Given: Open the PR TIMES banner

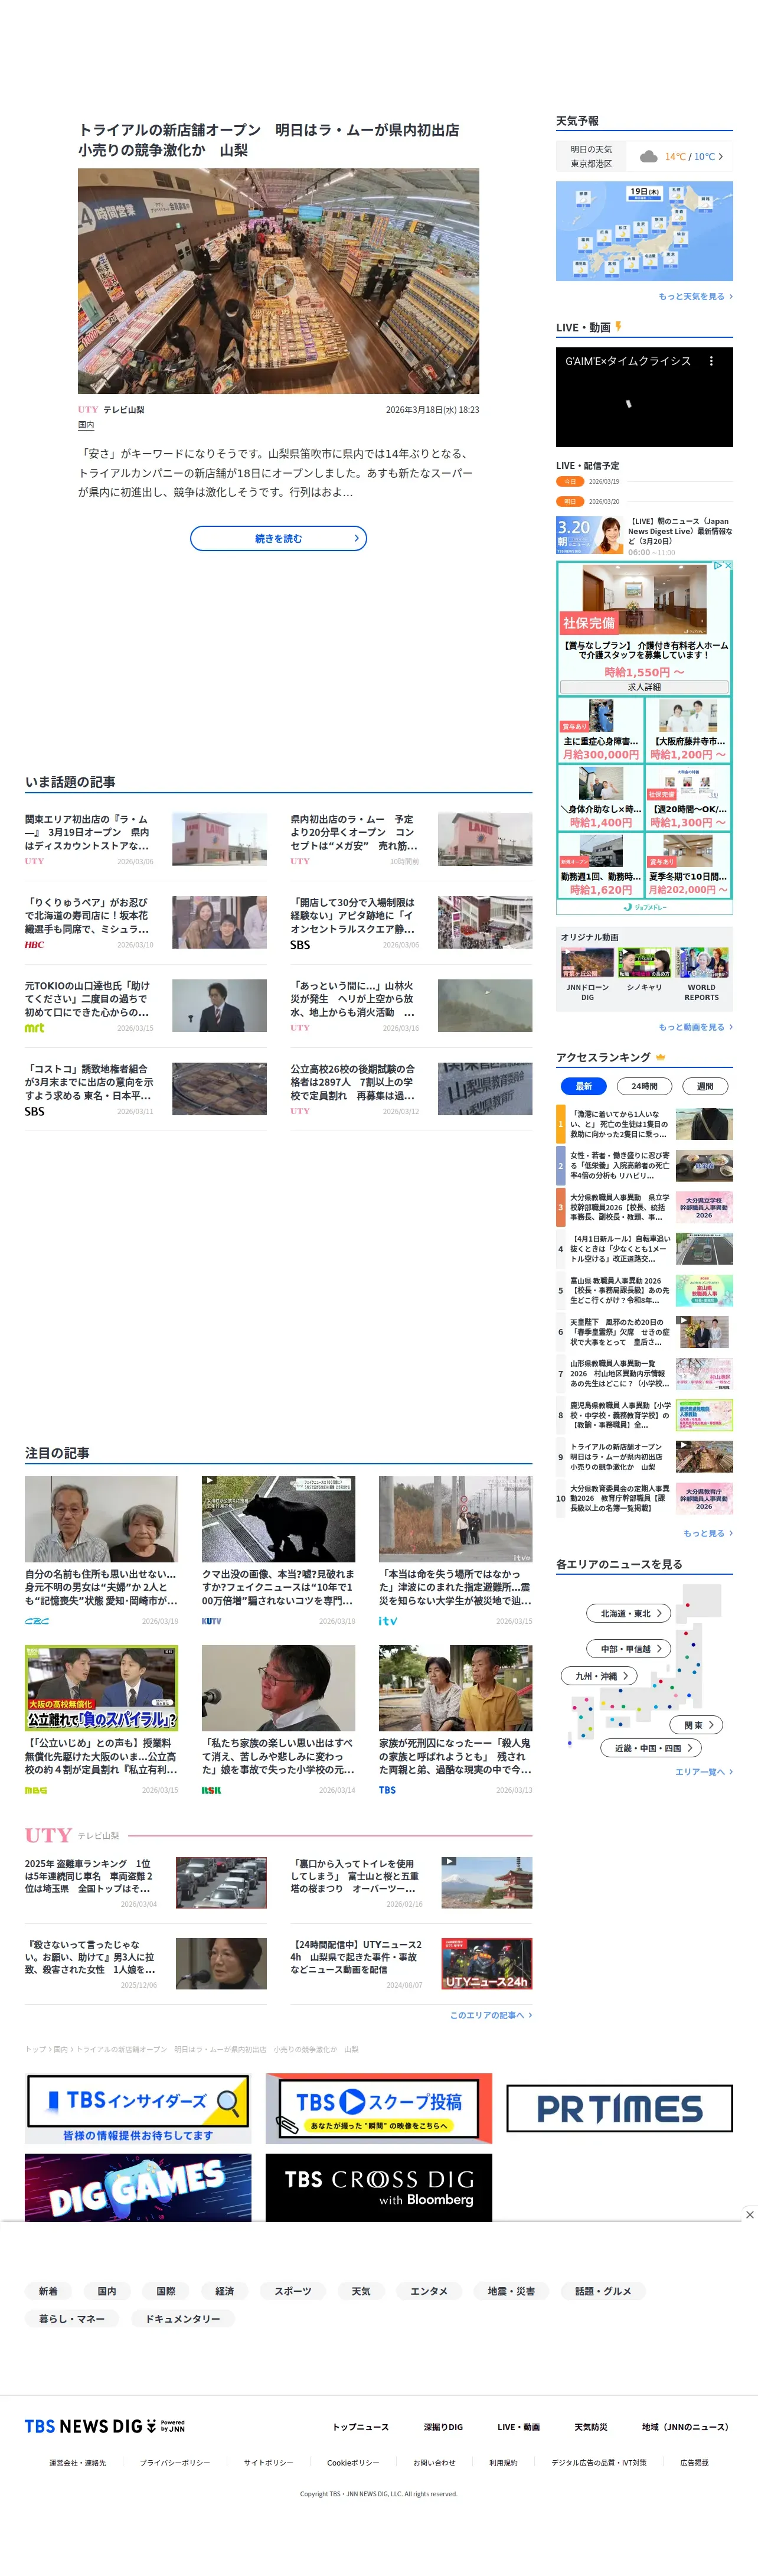Looking at the screenshot, I should 619,2108.
